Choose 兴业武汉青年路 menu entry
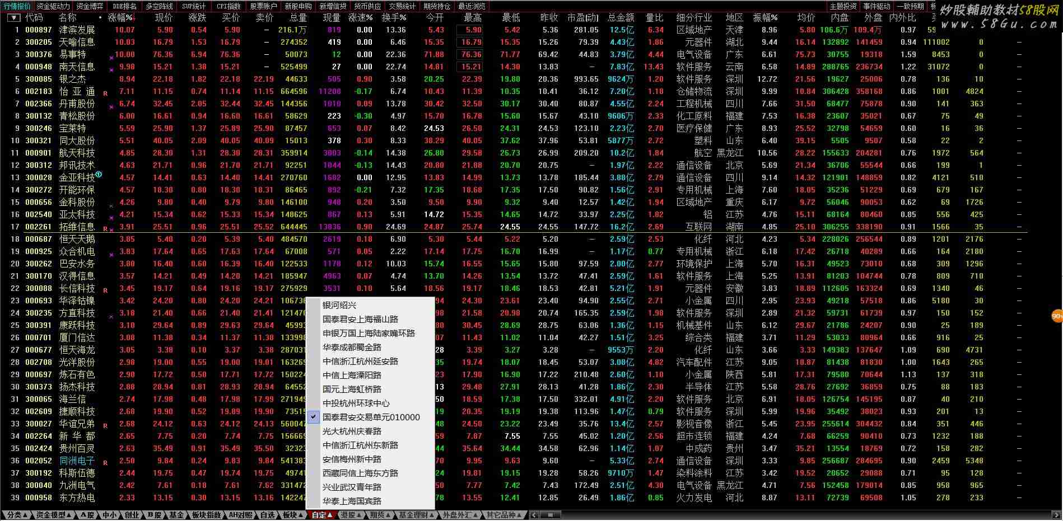The image size is (1063, 521). point(370,487)
